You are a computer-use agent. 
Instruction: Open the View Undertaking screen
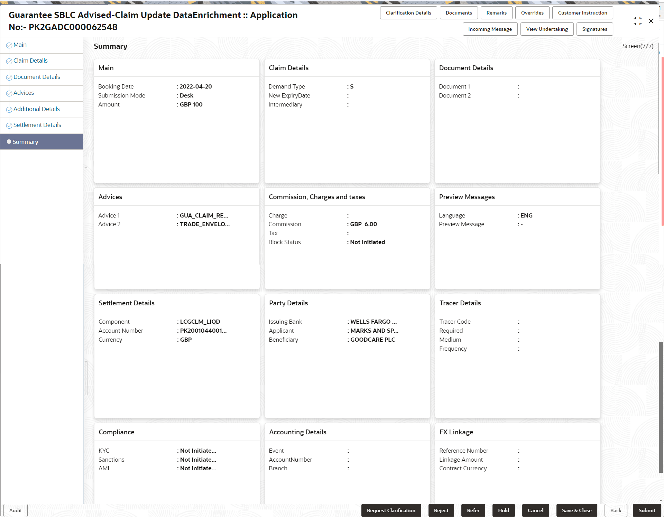546,29
